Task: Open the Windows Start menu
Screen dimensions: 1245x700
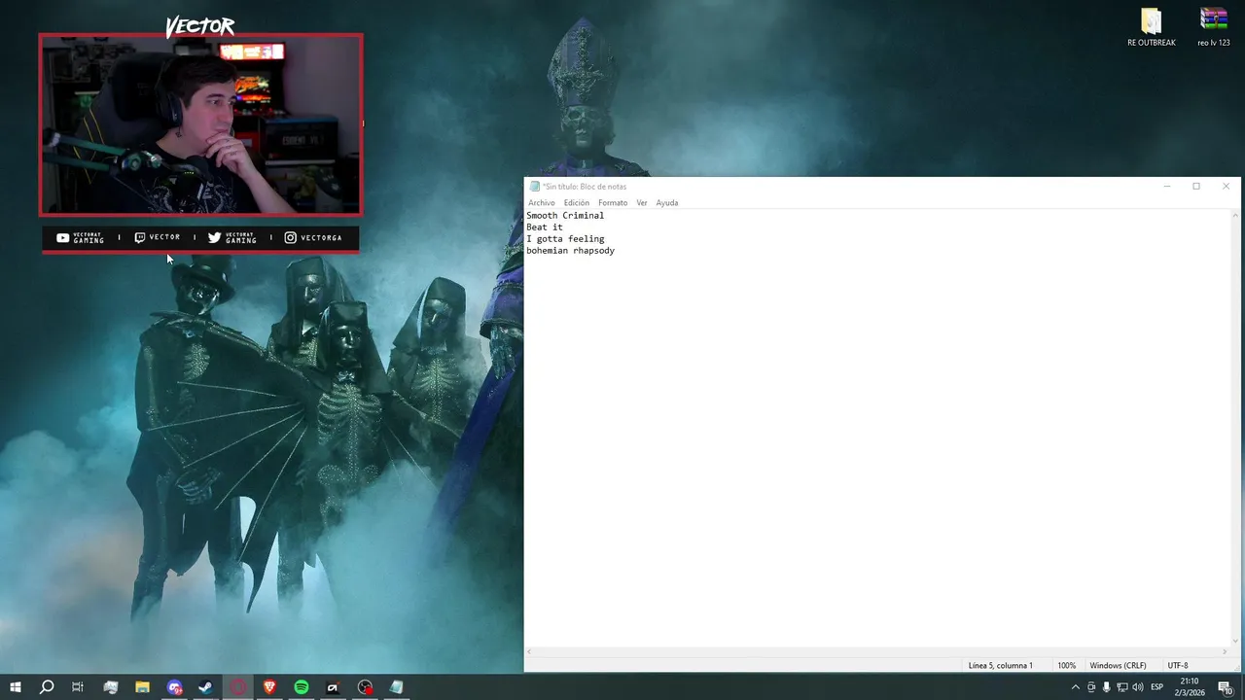Action: pos(15,687)
